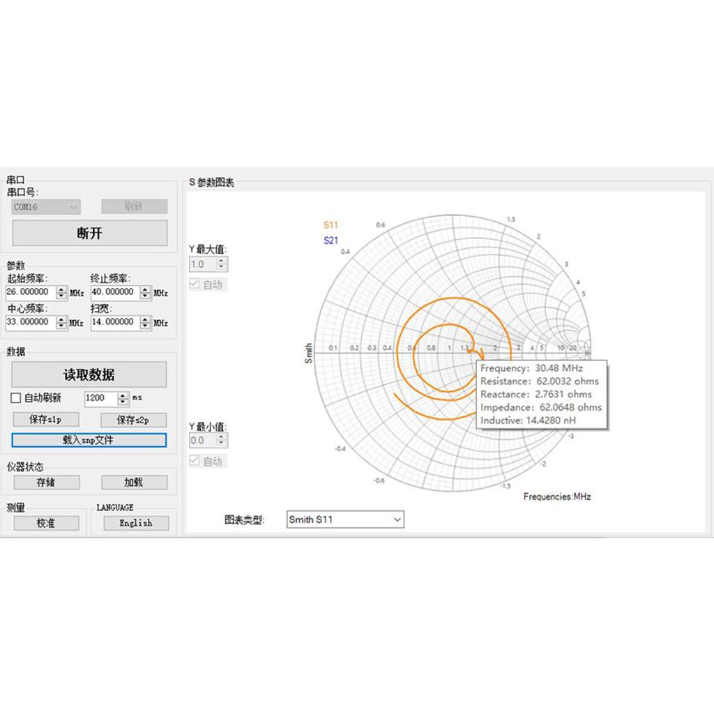
Task: Save data with the 保存s1p button
Action: click(46, 420)
